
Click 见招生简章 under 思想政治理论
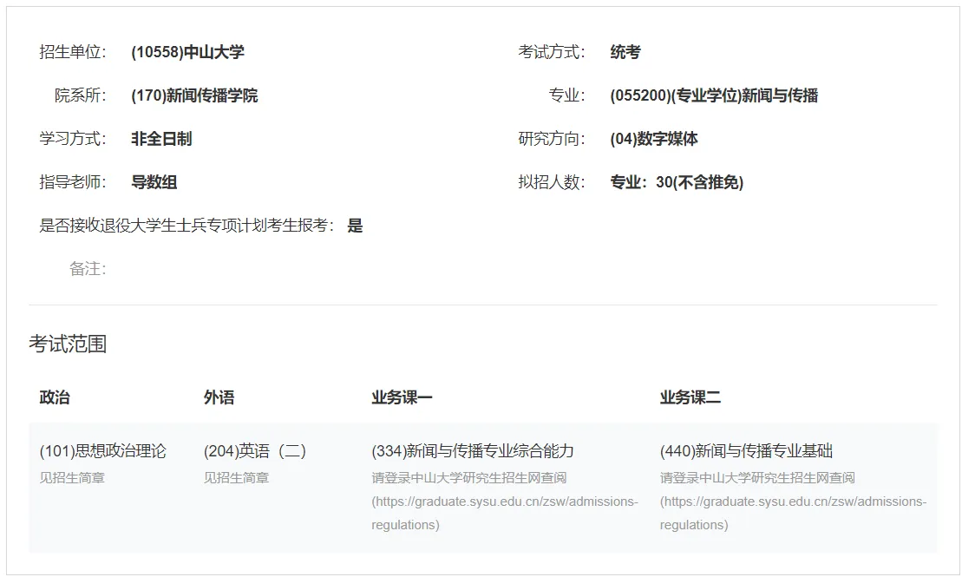click(x=72, y=477)
